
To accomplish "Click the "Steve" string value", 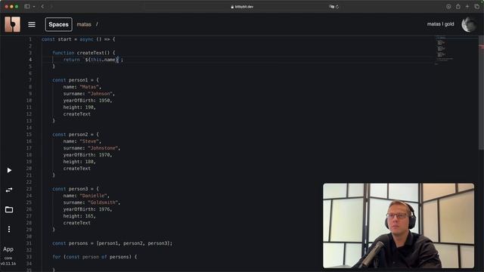I will 89,141.
